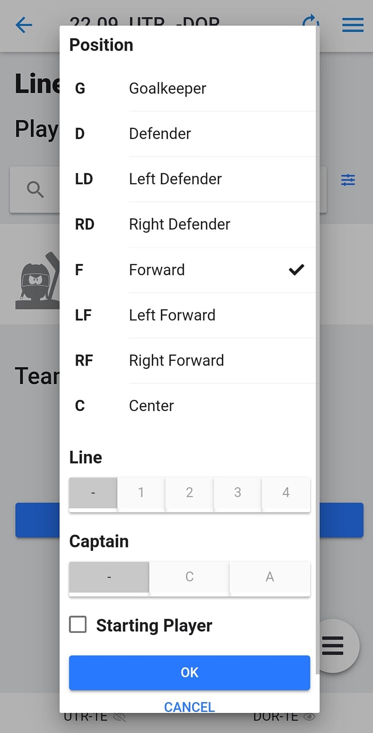
Task: Open the filter sliders icon
Action: coord(348,180)
